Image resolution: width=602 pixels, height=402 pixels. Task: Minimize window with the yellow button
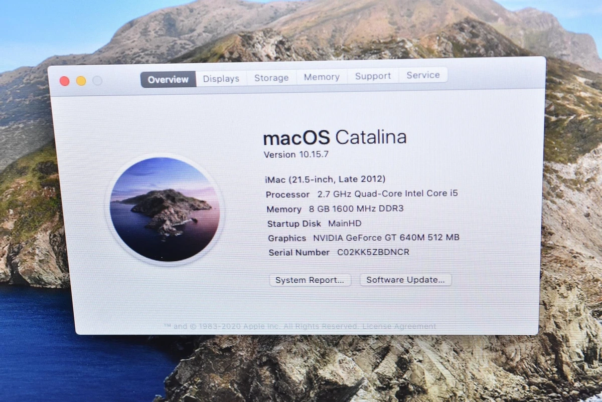(81, 81)
